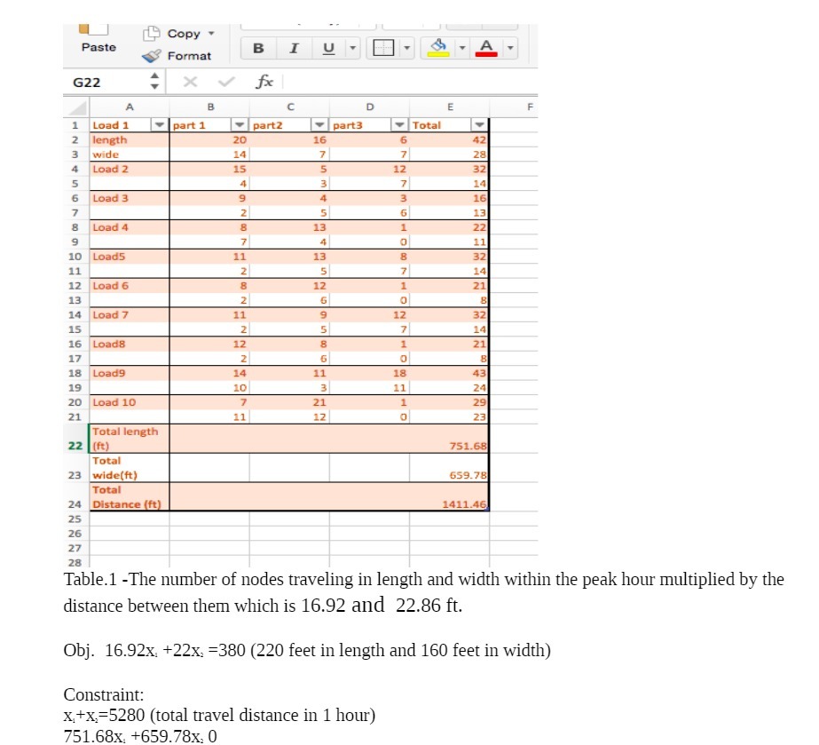Click the Select All corner triangle
Image resolution: width=819 pixels, height=745 pixels.
(77, 107)
